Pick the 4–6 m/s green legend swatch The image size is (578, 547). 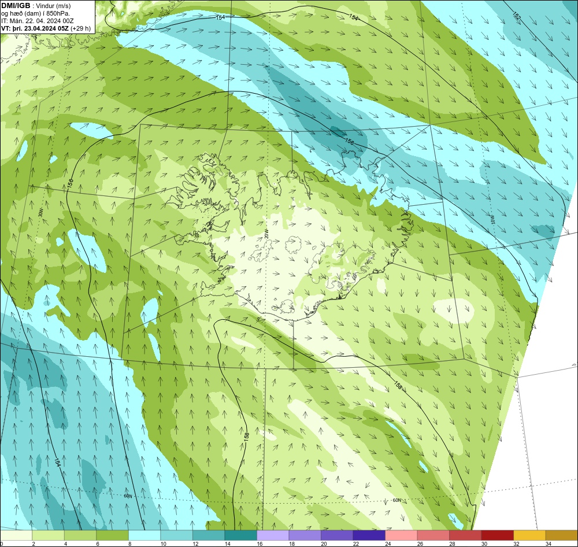(80, 535)
